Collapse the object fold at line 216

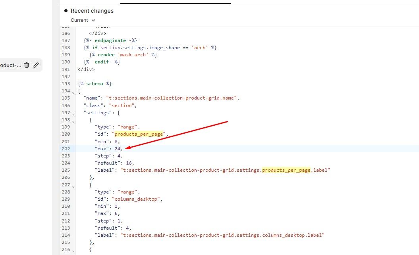point(73,251)
